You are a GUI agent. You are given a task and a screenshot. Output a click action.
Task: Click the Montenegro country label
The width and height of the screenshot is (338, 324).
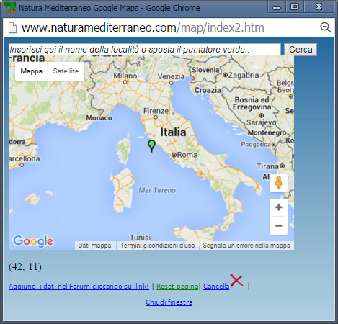(x=267, y=132)
